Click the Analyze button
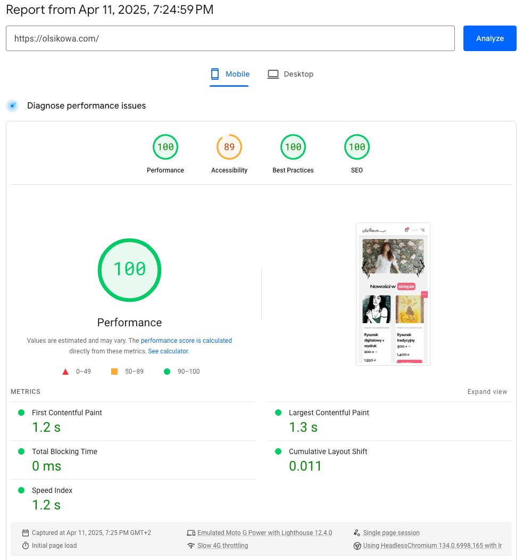The height and width of the screenshot is (560, 523). [489, 38]
